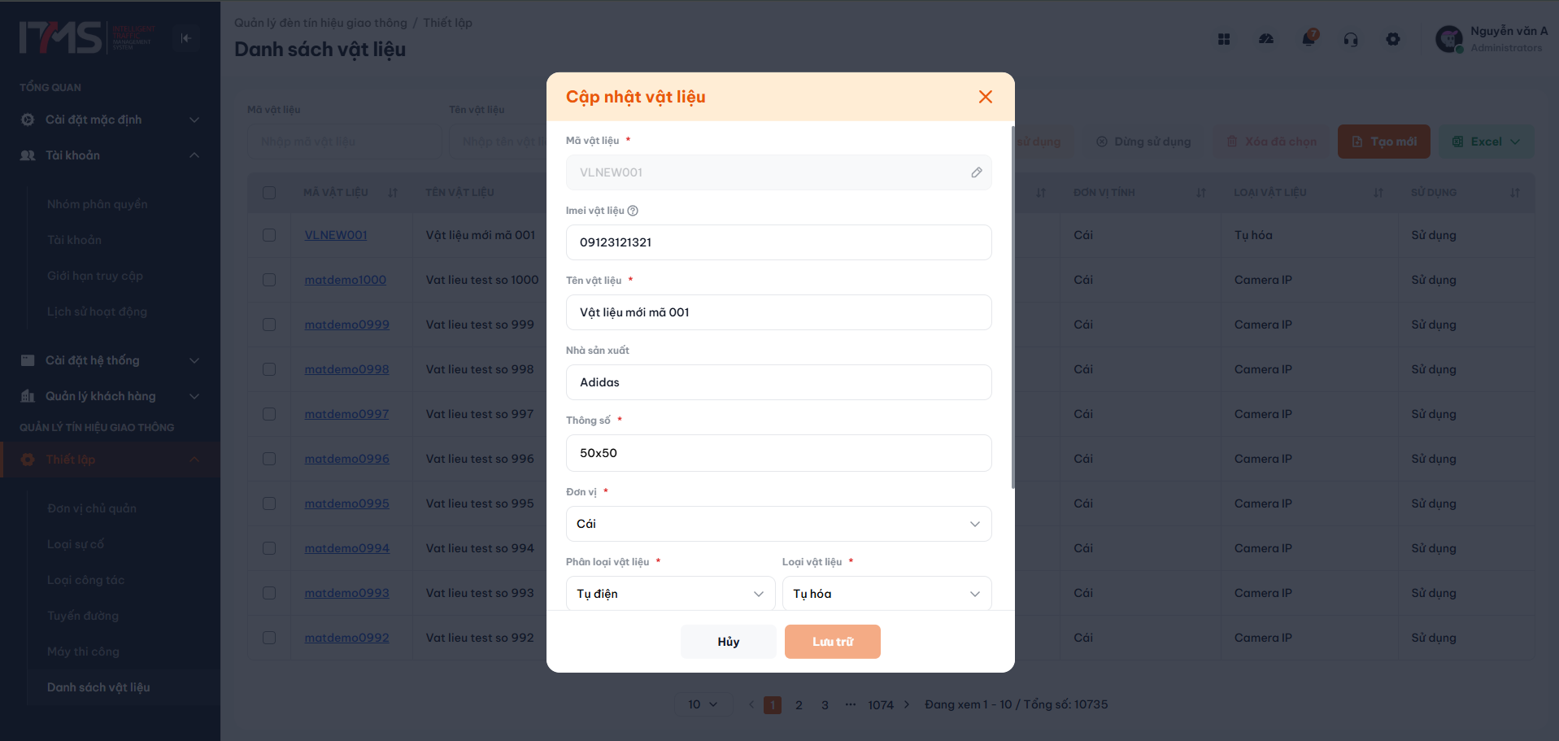This screenshot has height=741, width=1559.
Task: Click the dialog's vertical scrollbar
Action: point(1012,307)
